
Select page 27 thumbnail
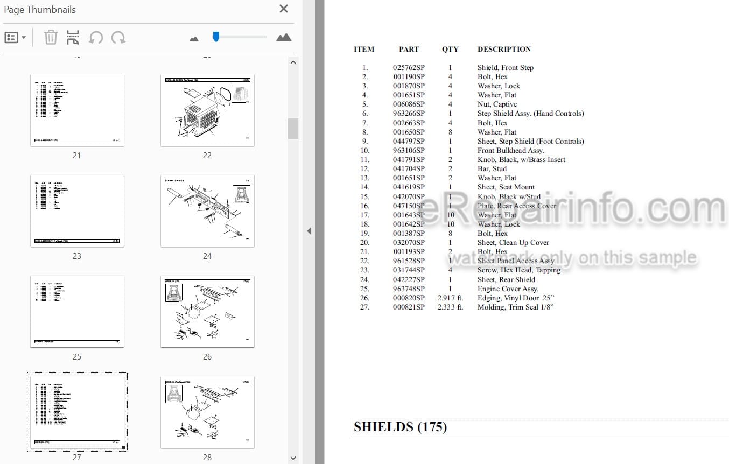[77, 412]
